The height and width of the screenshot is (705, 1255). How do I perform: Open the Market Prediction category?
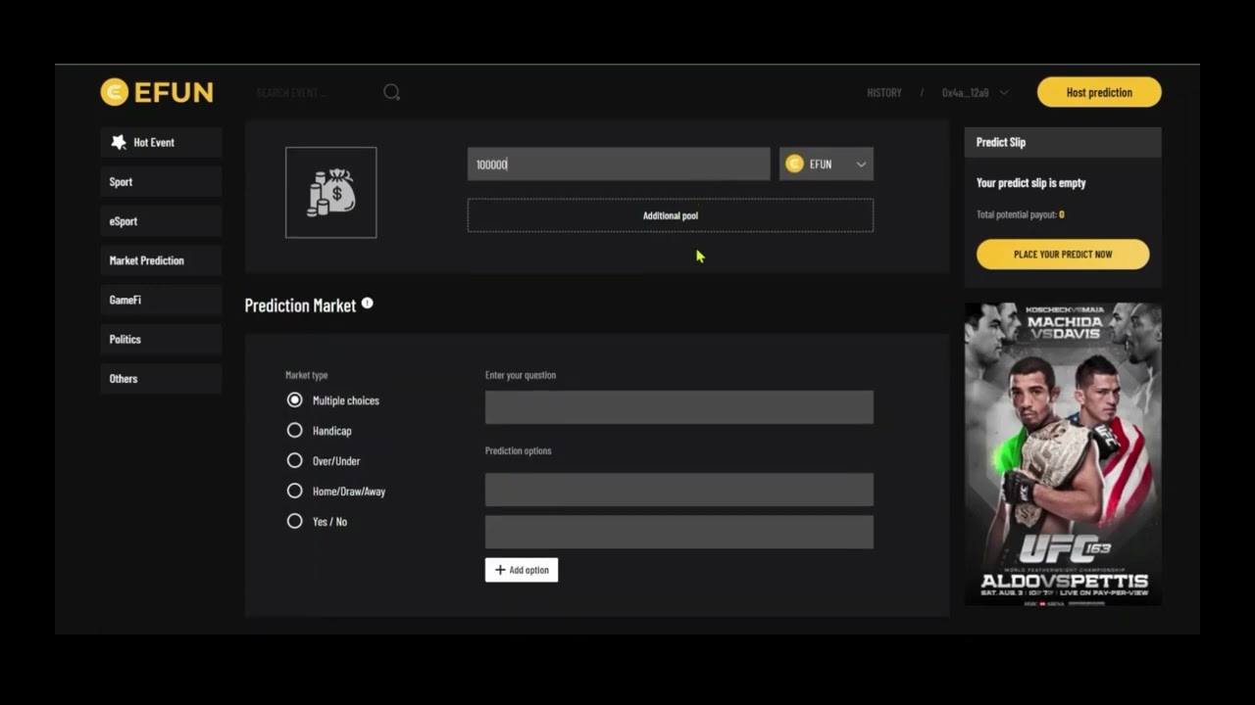(161, 260)
